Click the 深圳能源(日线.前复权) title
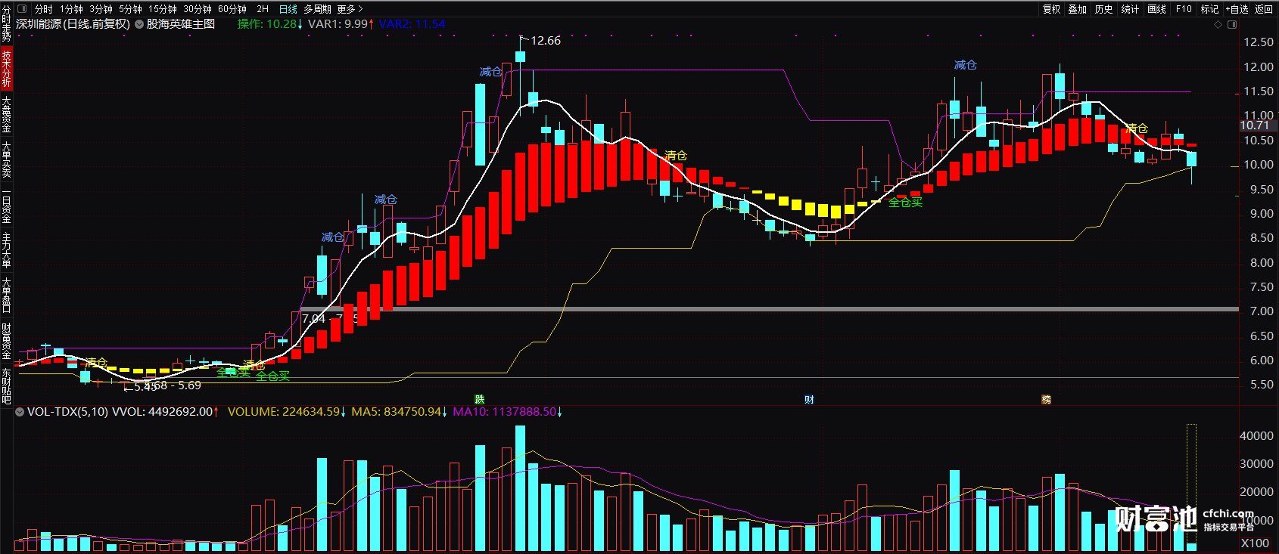Viewport: 1279px width, 554px height. [73, 24]
